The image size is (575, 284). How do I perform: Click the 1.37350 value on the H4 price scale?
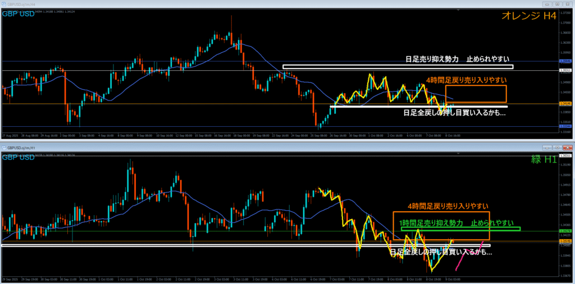click(564, 12)
